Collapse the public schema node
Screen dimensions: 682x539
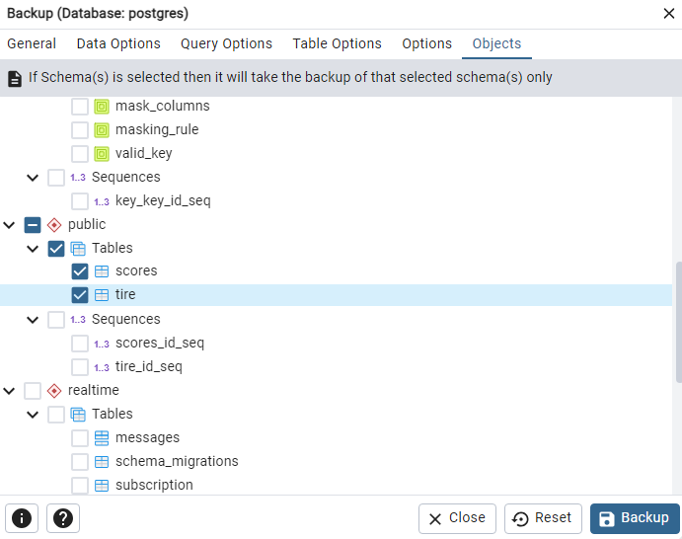[10, 225]
